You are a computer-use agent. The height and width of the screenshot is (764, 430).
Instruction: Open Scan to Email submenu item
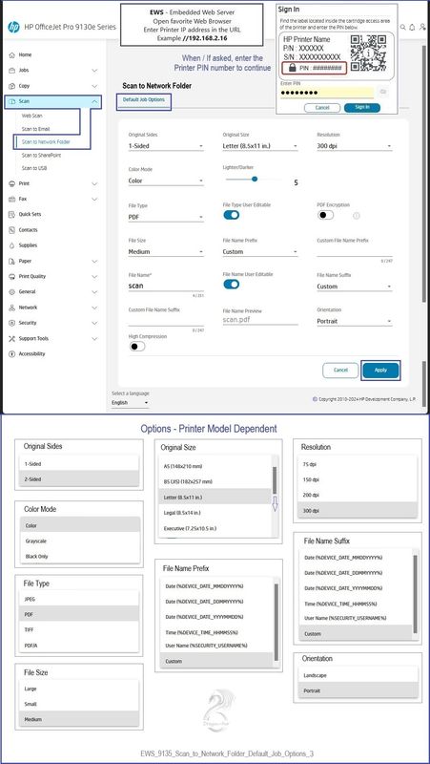point(35,129)
